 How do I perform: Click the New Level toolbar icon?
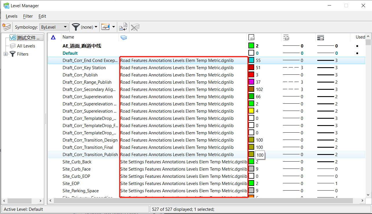point(6,27)
